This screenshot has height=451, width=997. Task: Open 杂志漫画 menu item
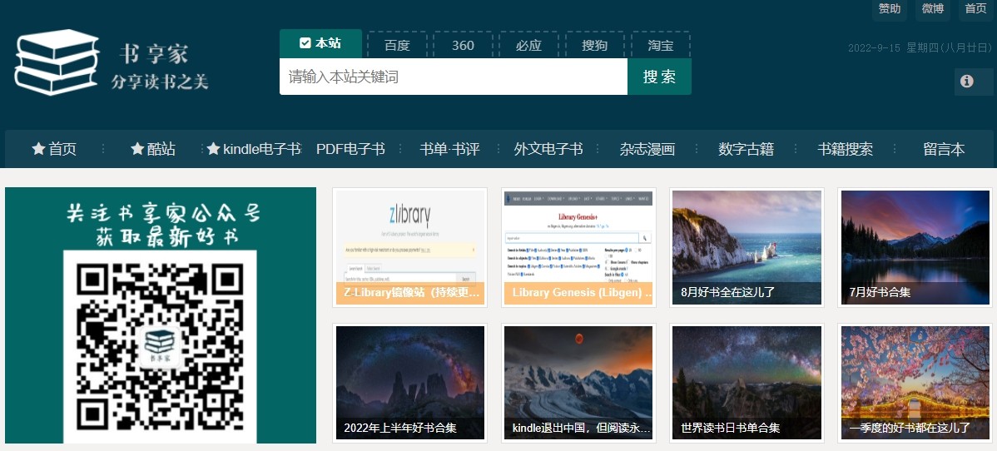(647, 149)
